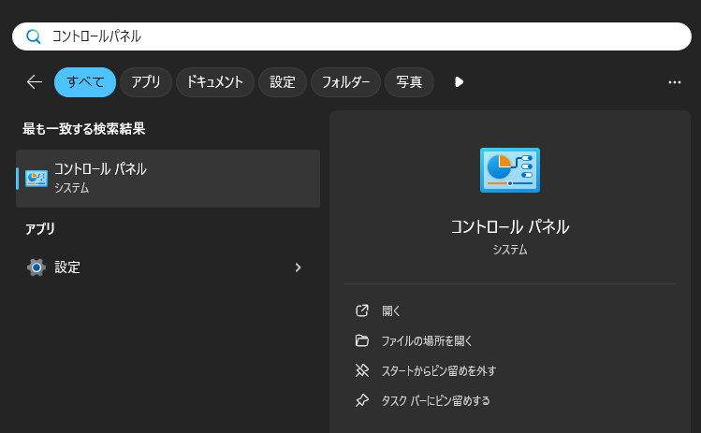Screen dimensions: 701x433
Task: Click the Control Panel icon in best match
Action: click(37, 178)
